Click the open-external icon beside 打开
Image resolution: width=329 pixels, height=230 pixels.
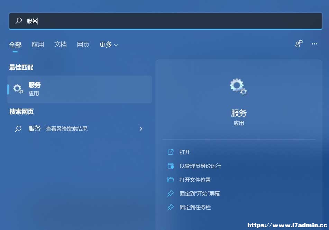171,152
